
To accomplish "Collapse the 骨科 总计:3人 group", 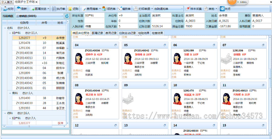I will pos(10,93).
